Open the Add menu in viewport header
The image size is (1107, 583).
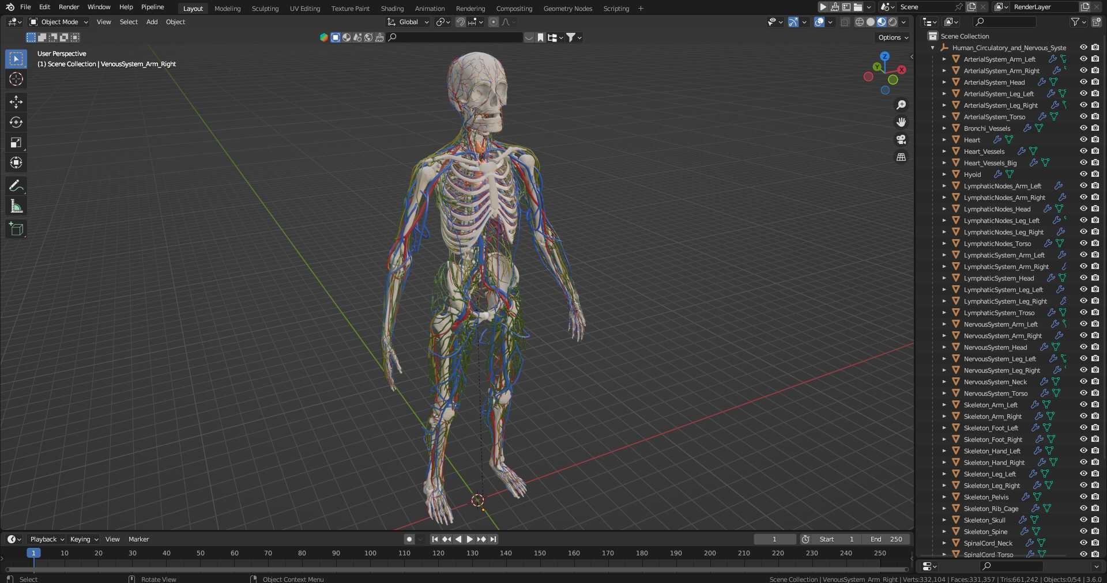click(x=152, y=22)
